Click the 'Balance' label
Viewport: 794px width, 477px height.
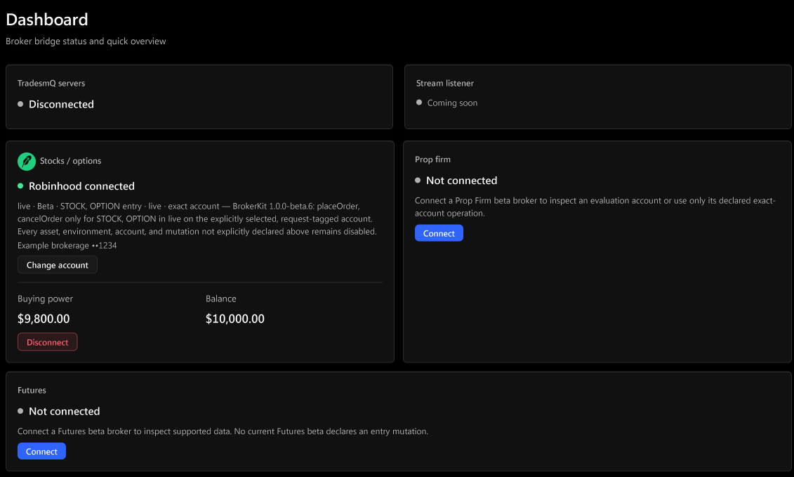click(220, 299)
